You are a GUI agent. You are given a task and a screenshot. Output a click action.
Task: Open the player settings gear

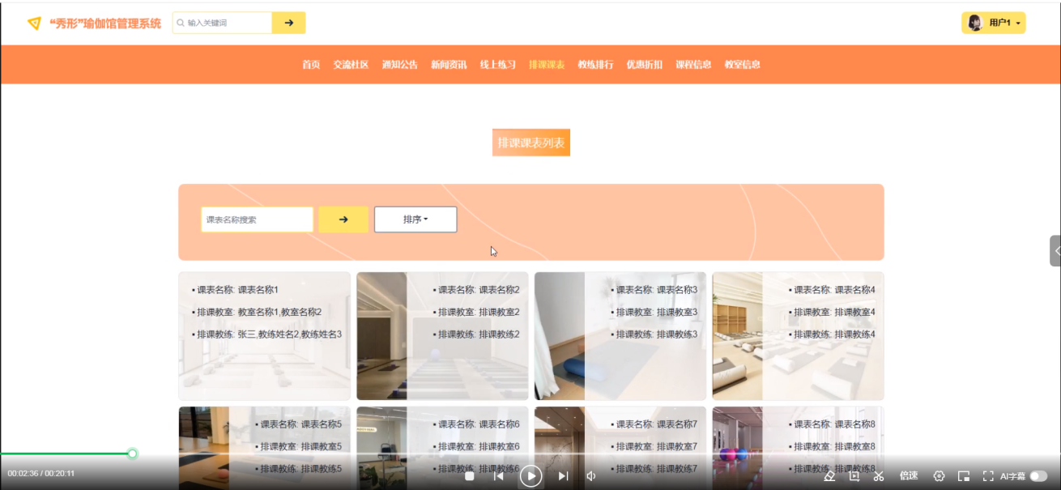(x=939, y=476)
